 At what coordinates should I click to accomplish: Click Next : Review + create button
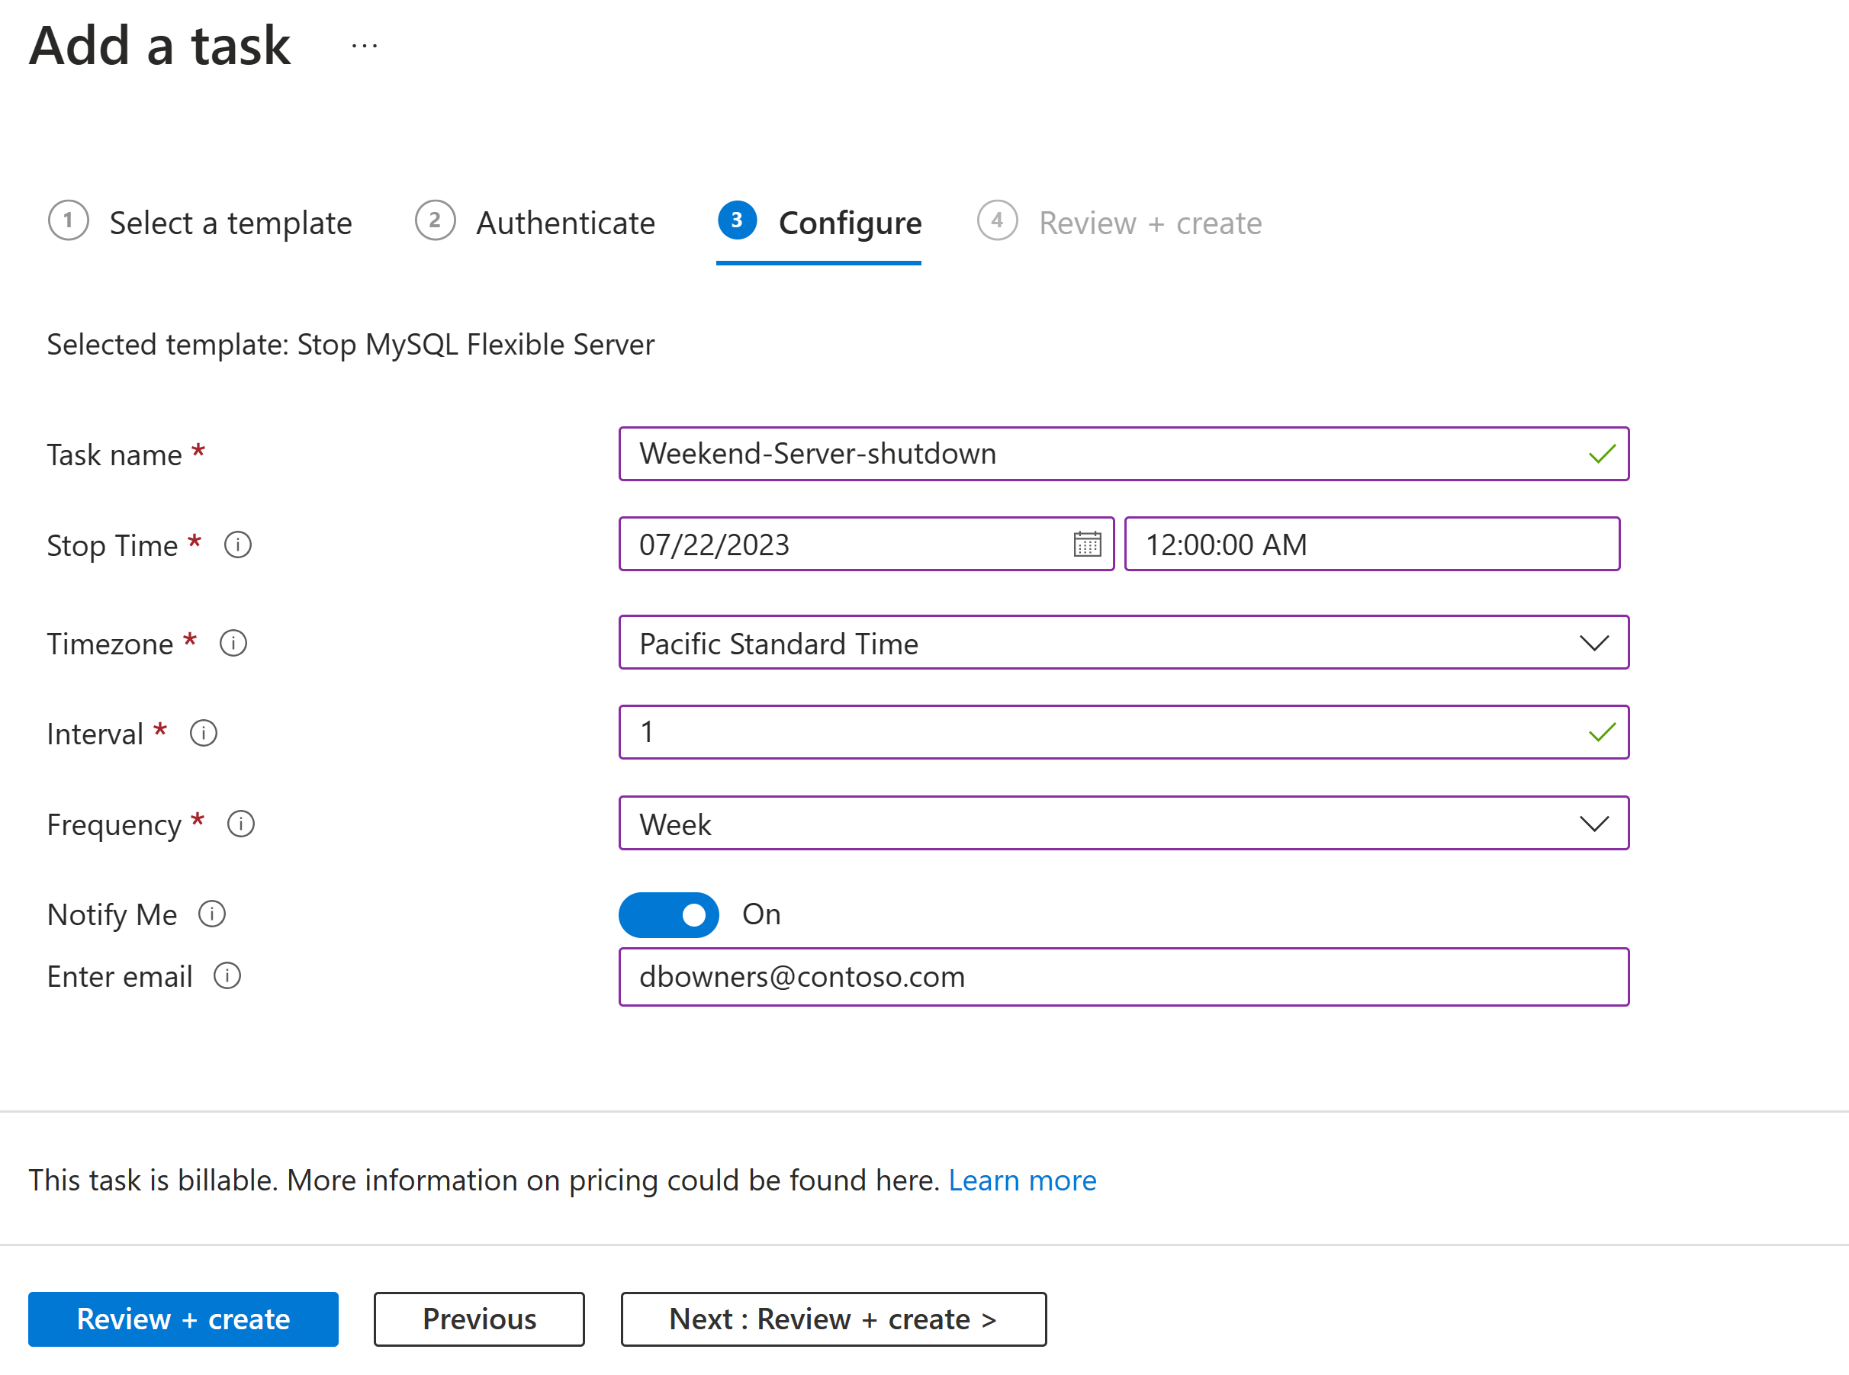832,1319
